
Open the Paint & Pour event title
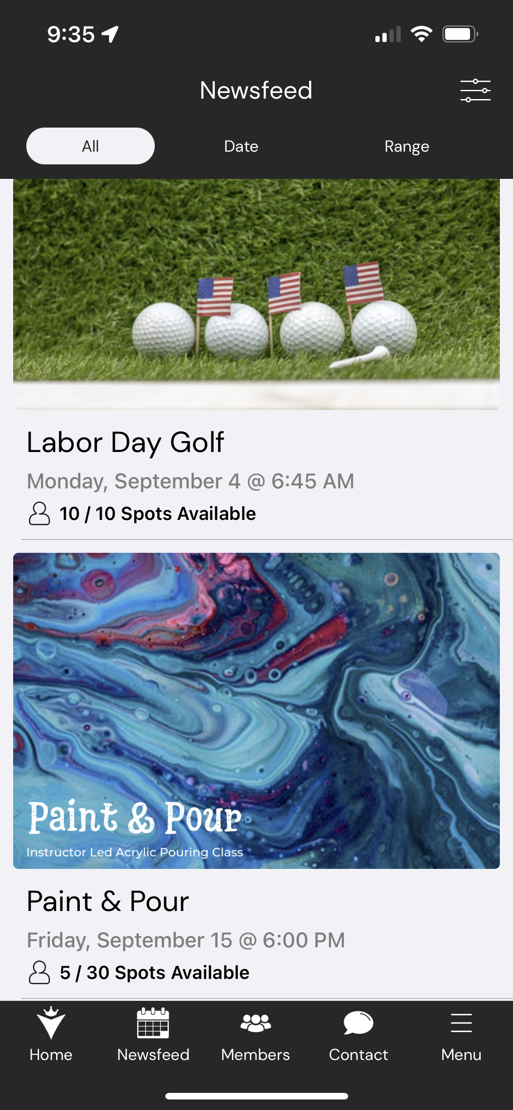pos(108,901)
